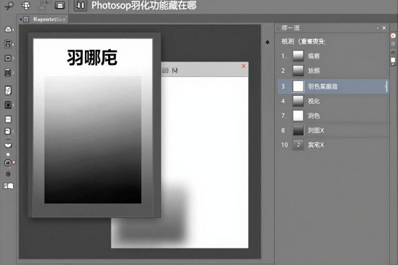Click the M title of the inner window
The image size is (398, 265).
(x=174, y=70)
